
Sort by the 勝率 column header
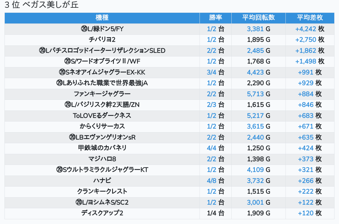click(x=216, y=18)
